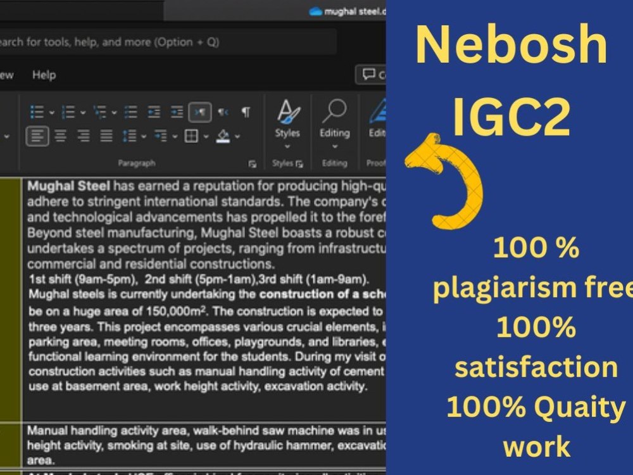
Task: Open the Styles gallery button
Action: tap(287, 123)
